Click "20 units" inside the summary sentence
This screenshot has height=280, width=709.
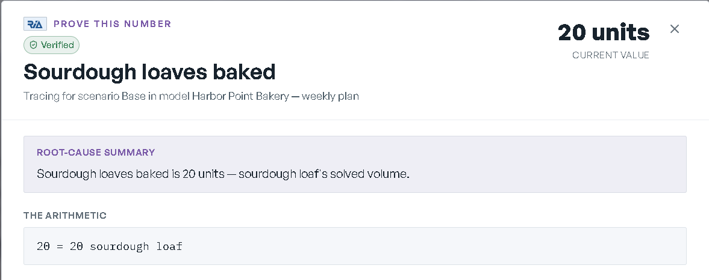tap(204, 174)
